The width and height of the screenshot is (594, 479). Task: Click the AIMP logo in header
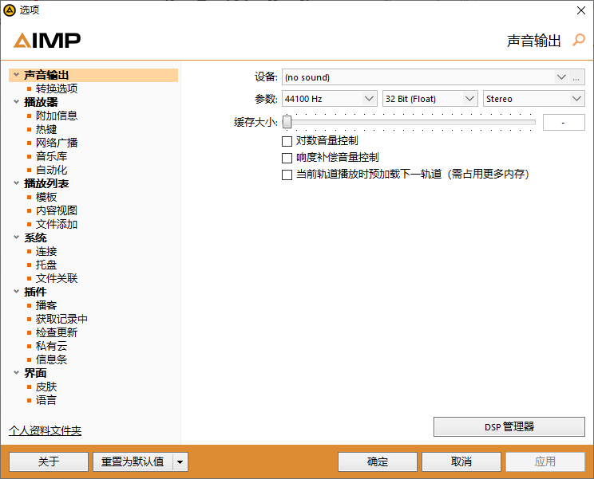[47, 41]
